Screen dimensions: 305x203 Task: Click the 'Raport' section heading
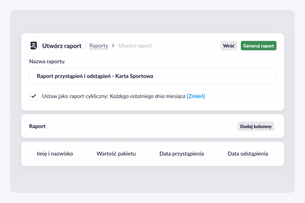point(37,126)
